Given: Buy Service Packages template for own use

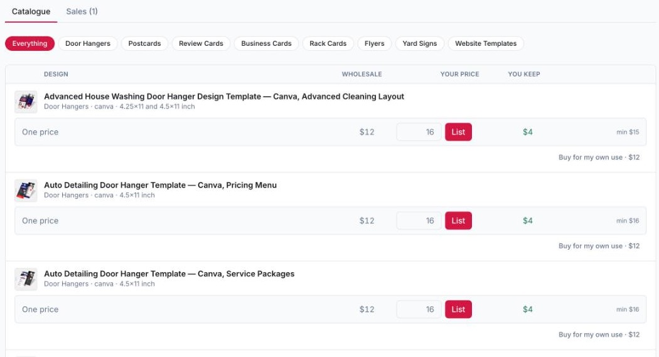Looking at the screenshot, I should pos(599,334).
